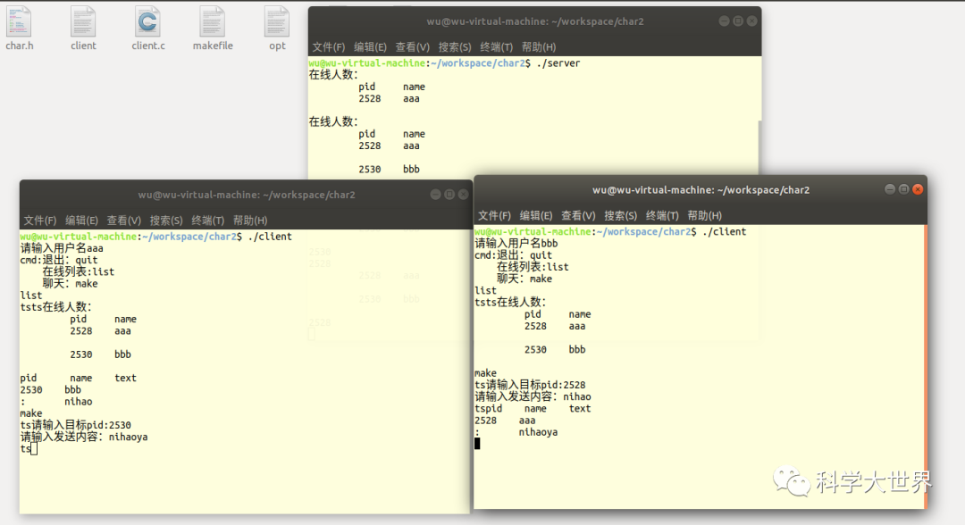The image size is (965, 525).
Task: Click the bbb client terminal title bar
Action: pos(701,190)
